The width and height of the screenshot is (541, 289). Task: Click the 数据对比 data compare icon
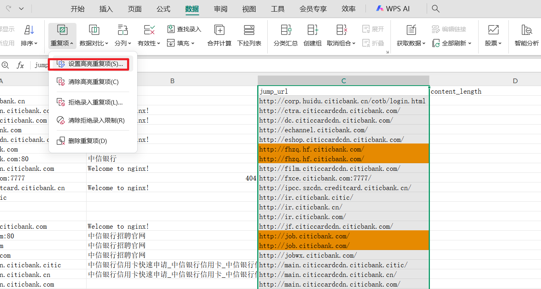coord(94,30)
